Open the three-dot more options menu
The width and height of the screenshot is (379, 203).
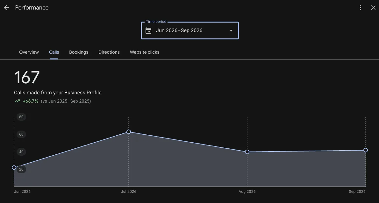[x=361, y=8]
